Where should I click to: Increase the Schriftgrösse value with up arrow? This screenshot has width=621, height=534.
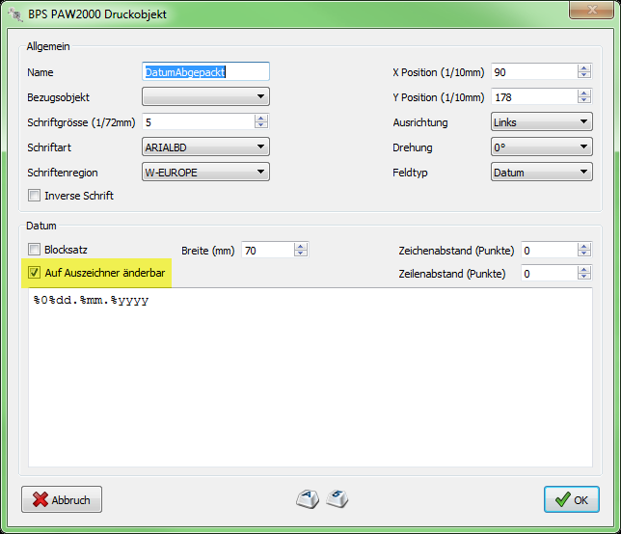(261, 118)
